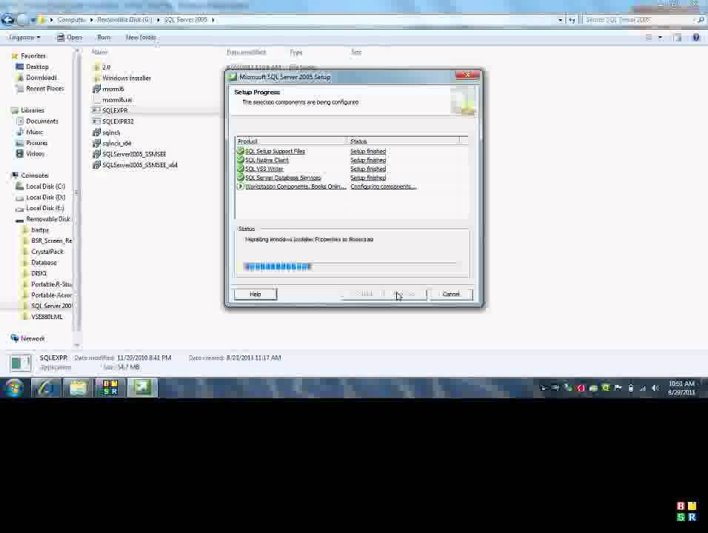Select Libraries in navigation pane
This screenshot has width=708, height=533.
[32, 110]
